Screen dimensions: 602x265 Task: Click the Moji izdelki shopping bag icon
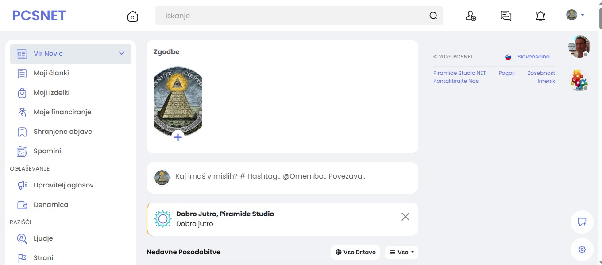click(x=22, y=93)
